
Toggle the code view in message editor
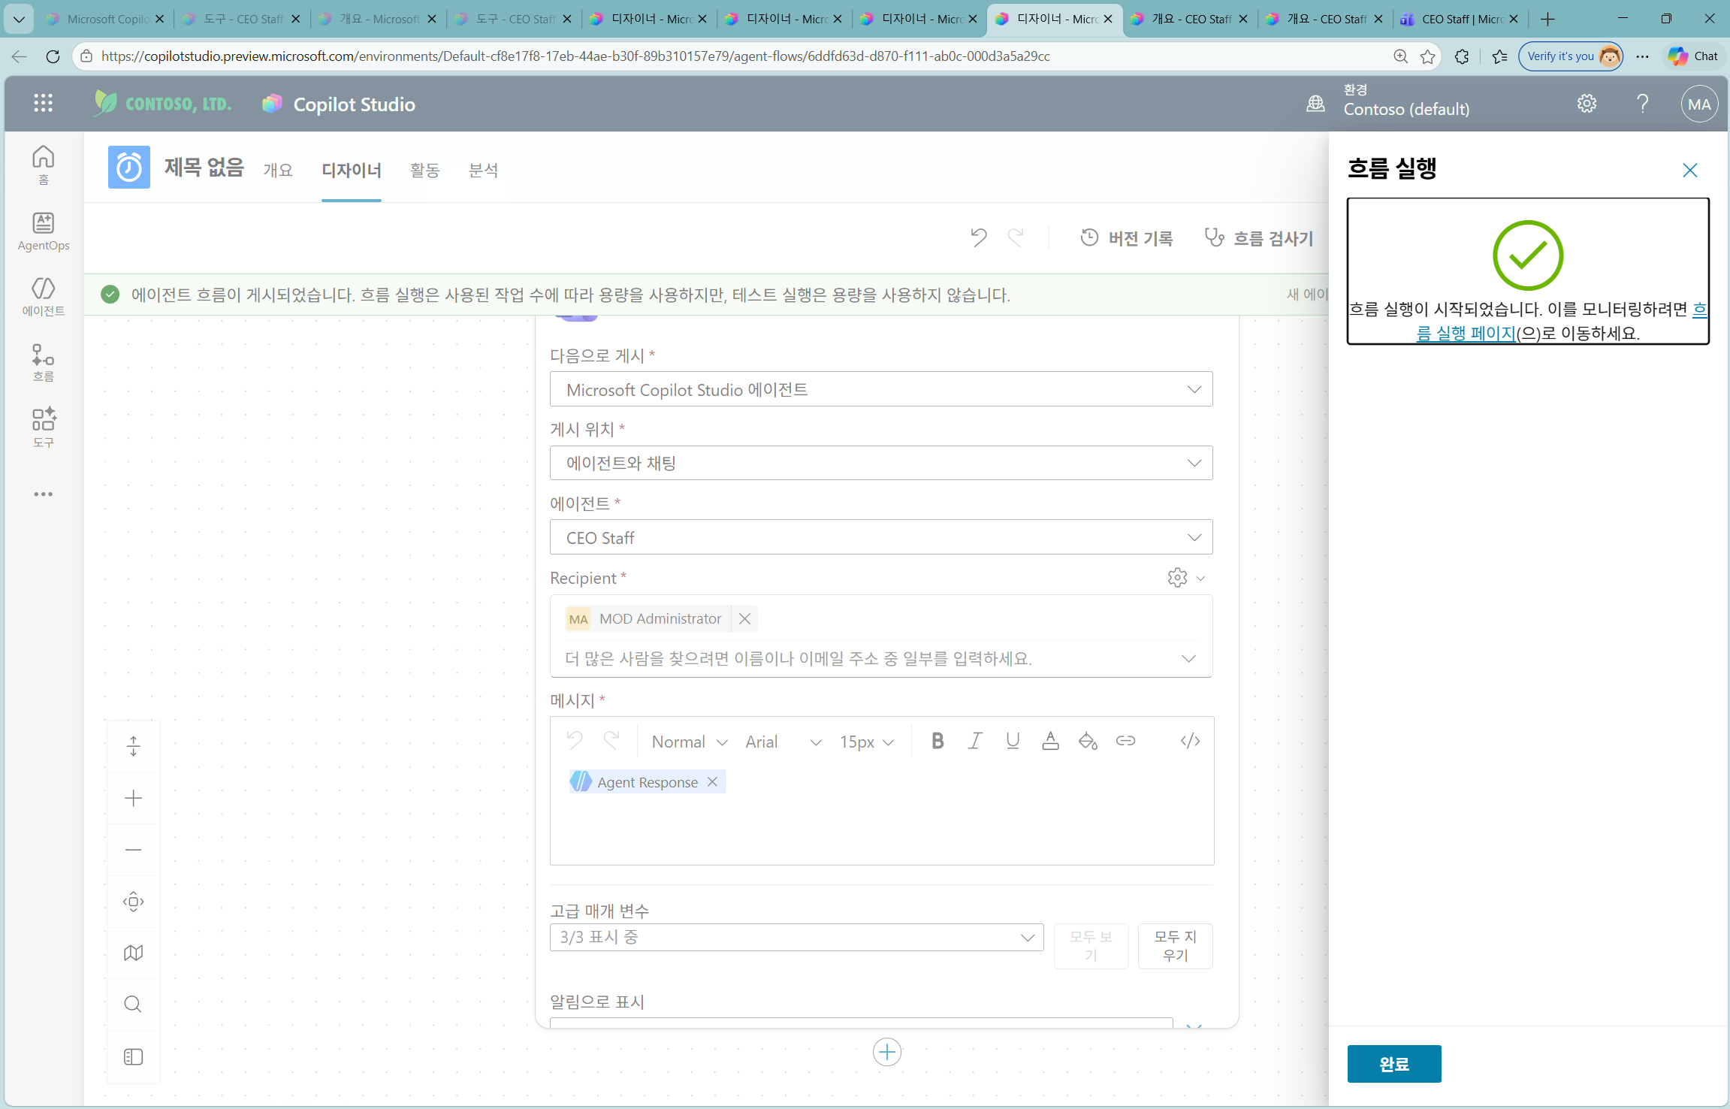[x=1190, y=741]
